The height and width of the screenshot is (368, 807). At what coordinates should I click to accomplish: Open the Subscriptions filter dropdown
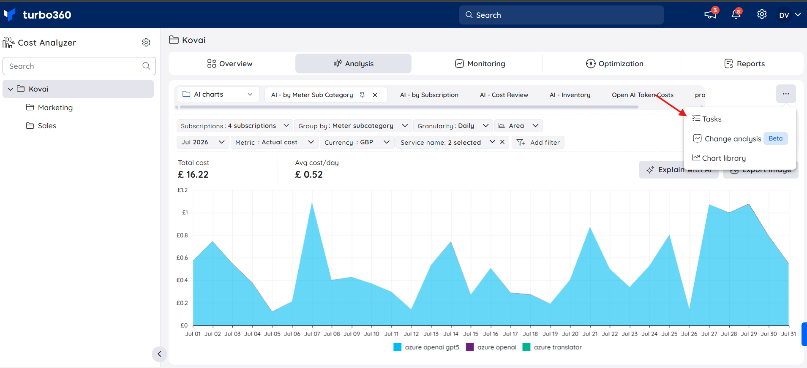(x=234, y=126)
